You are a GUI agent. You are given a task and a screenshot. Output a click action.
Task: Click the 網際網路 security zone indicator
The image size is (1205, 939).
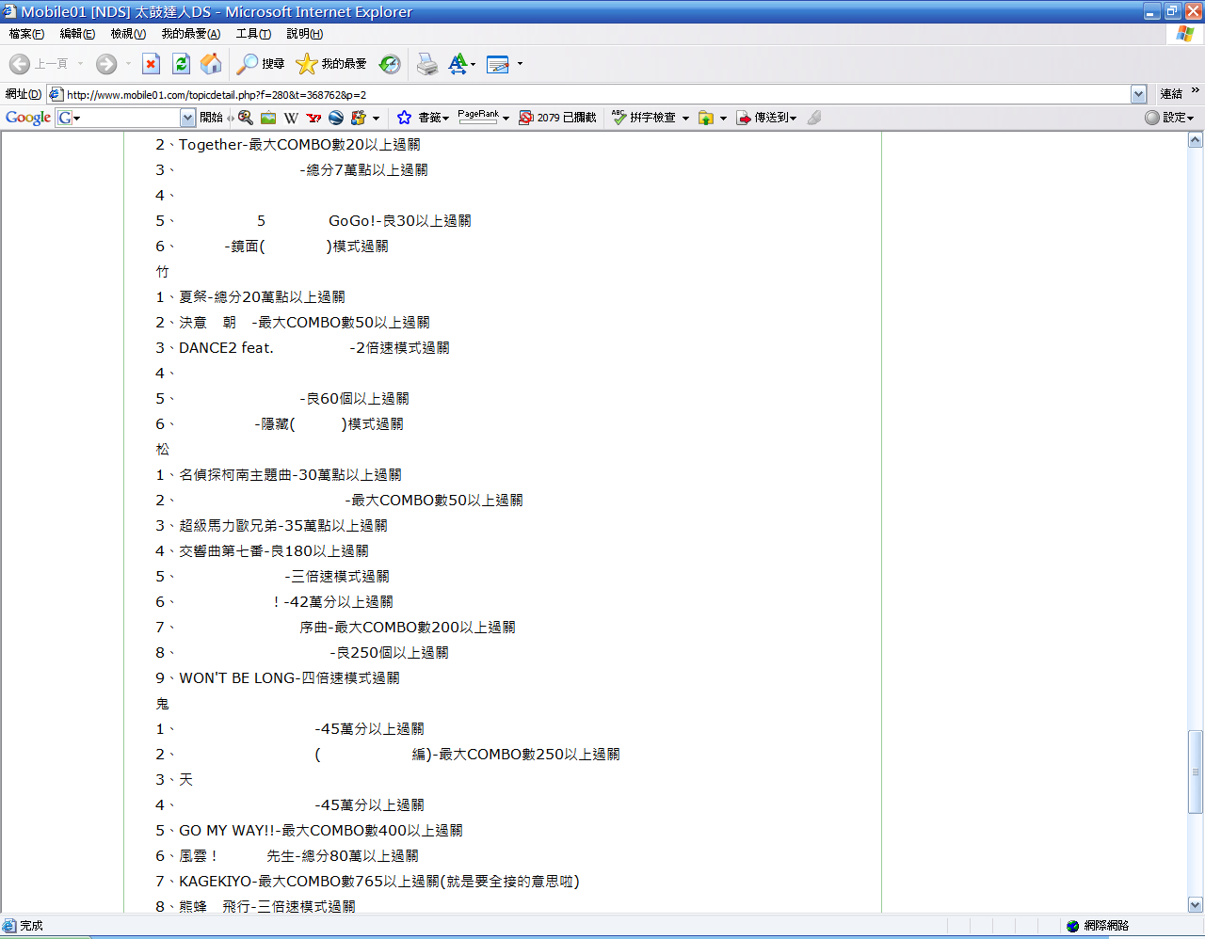1098,926
